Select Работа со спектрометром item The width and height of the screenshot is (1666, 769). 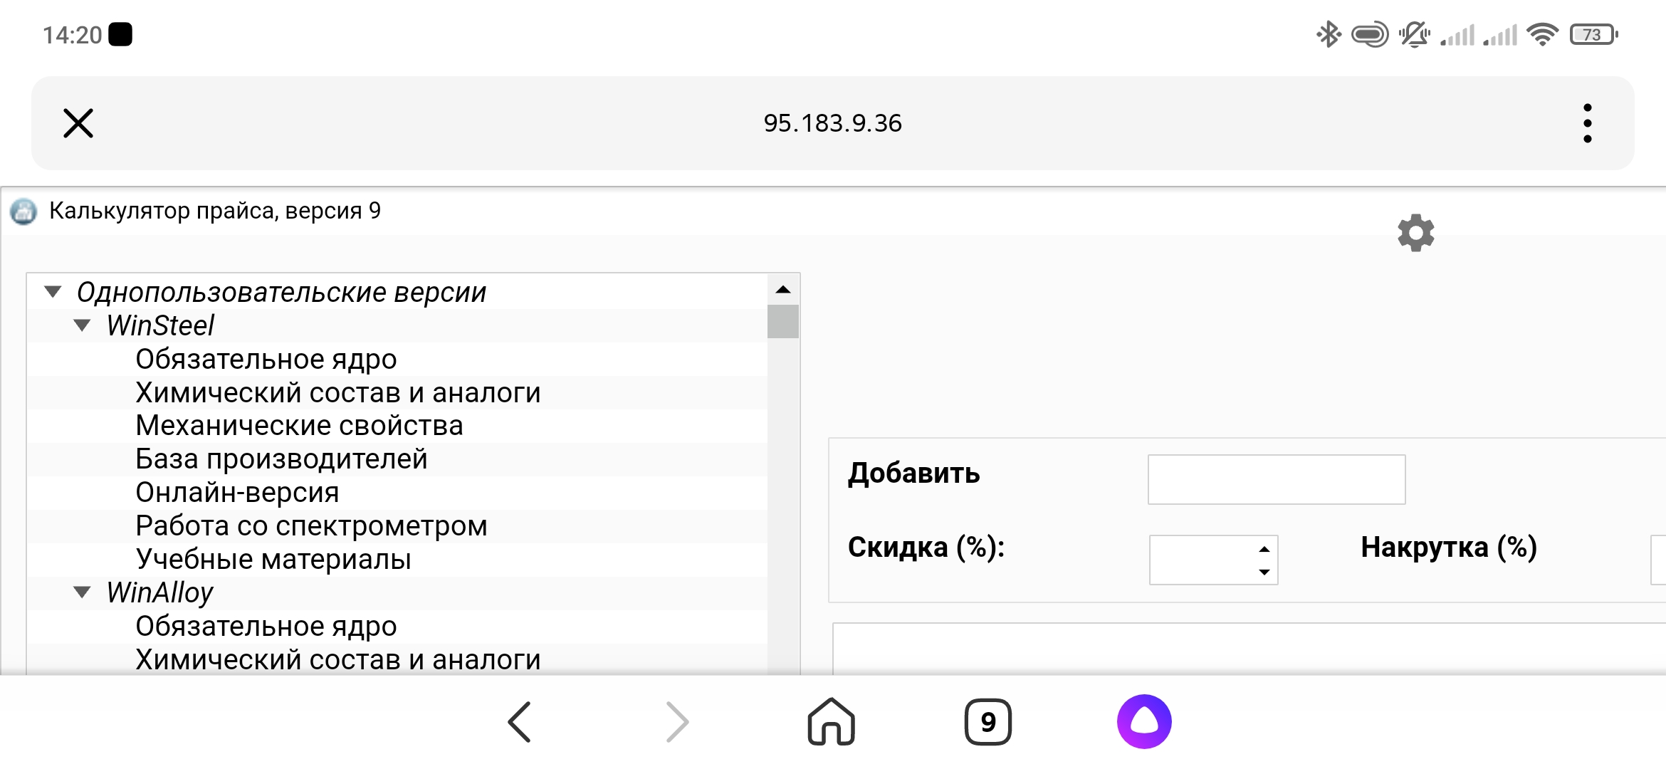pos(311,526)
